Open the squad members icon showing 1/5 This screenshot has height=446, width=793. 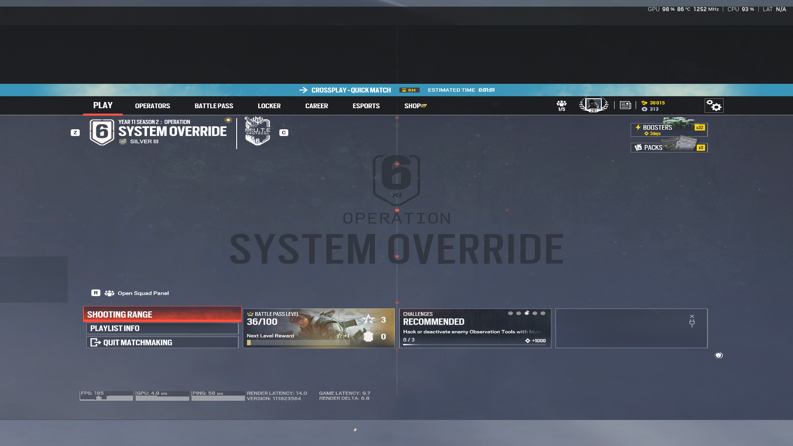(561, 106)
